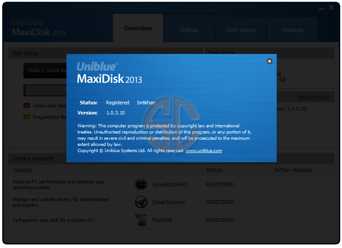Viewport: 342px width, 248px height.
Task: Select the SpeedUpMyPC product name
Action: tap(170, 185)
